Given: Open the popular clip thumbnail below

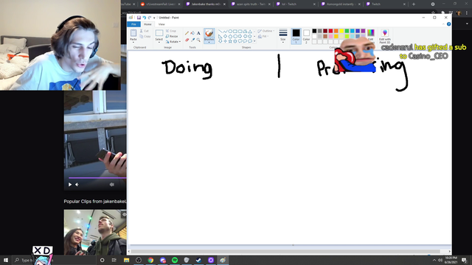Looking at the screenshot, I should [95, 232].
